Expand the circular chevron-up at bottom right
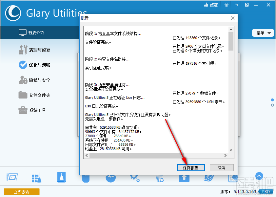Screen dimensions: 276x197 (259, 176)
